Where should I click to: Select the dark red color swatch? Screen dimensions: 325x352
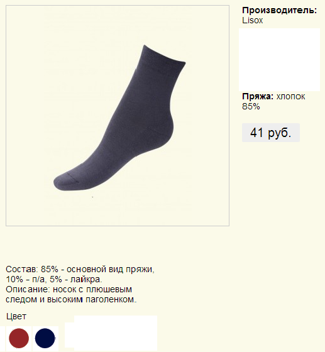[x=19, y=338]
